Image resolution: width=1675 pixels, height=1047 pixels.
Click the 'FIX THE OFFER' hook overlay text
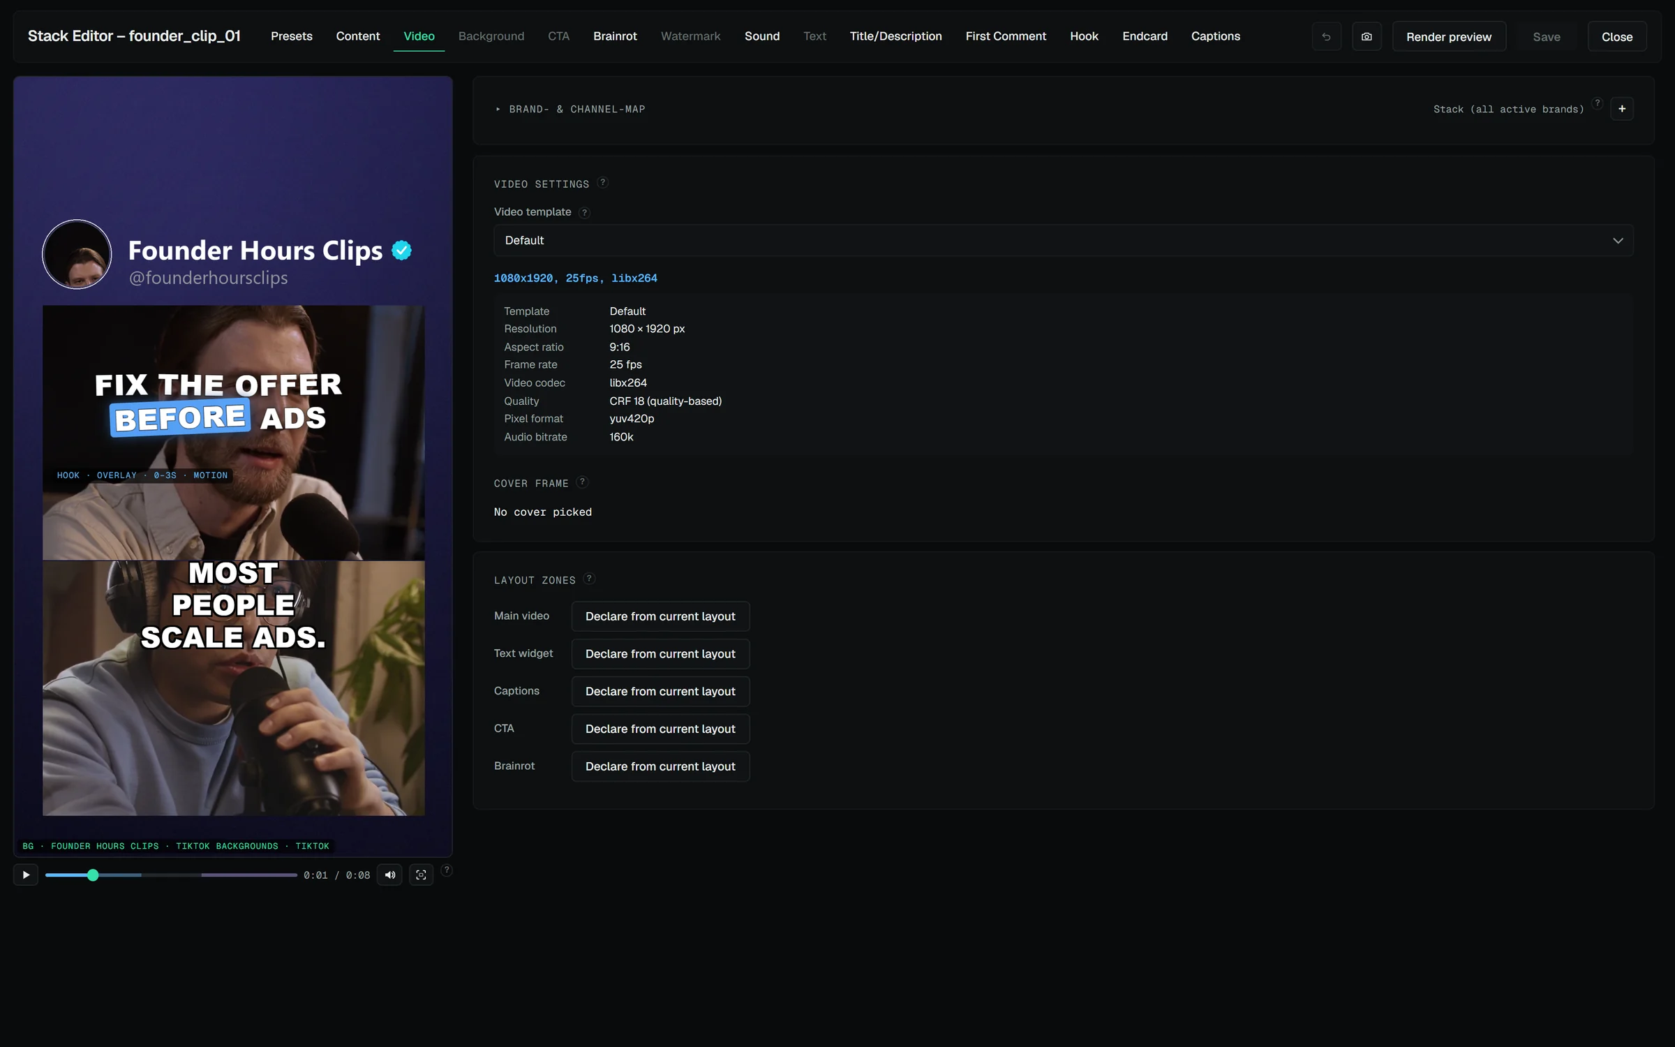click(x=218, y=385)
